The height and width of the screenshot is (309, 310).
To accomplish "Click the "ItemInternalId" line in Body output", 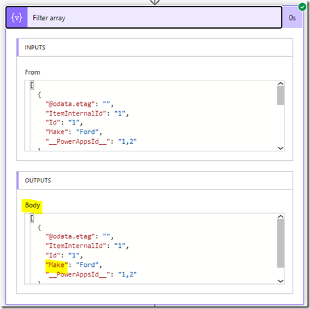I will coord(87,246).
